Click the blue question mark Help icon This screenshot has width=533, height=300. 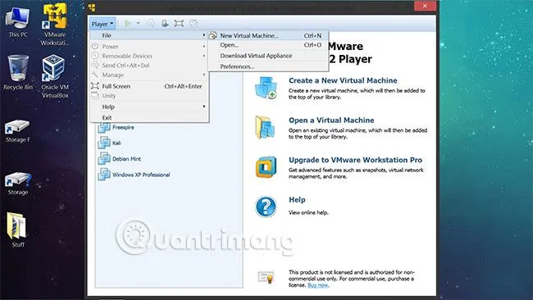point(266,207)
